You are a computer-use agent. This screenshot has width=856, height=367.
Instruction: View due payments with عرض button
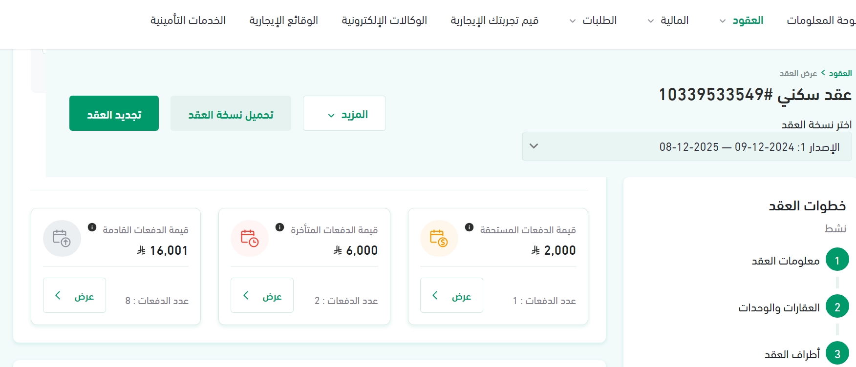tap(451, 295)
